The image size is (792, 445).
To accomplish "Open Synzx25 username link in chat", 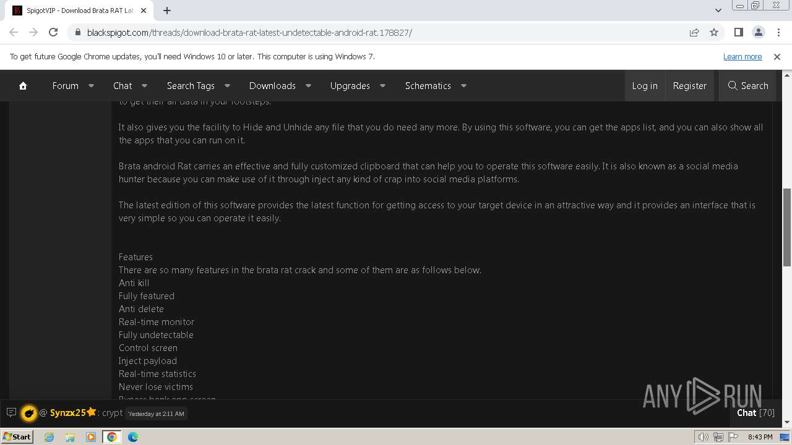I will [67, 412].
